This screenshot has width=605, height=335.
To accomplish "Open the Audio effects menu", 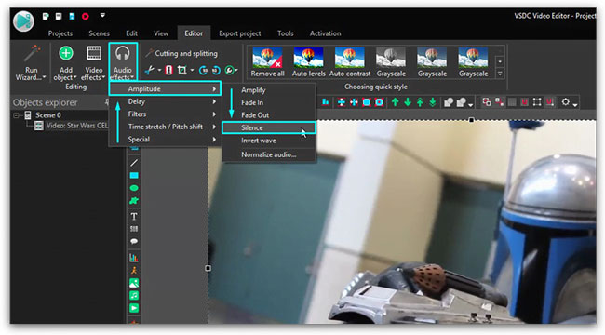I will pyautogui.click(x=123, y=62).
